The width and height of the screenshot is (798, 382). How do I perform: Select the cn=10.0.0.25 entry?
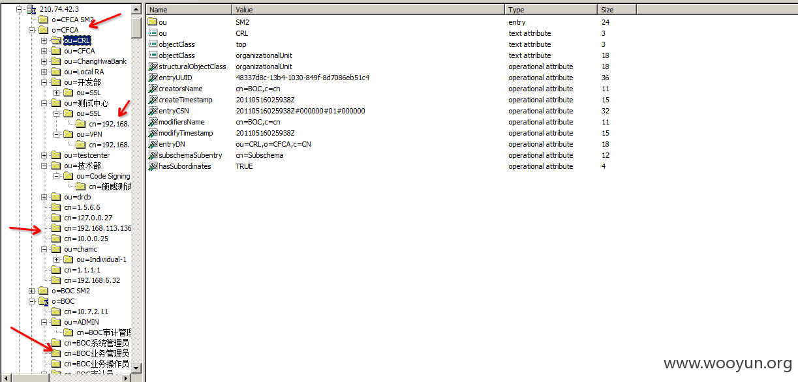click(85, 239)
